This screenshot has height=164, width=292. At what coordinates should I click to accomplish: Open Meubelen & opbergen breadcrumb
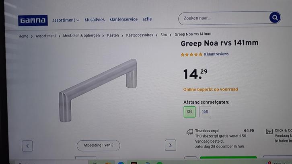(x=81, y=35)
